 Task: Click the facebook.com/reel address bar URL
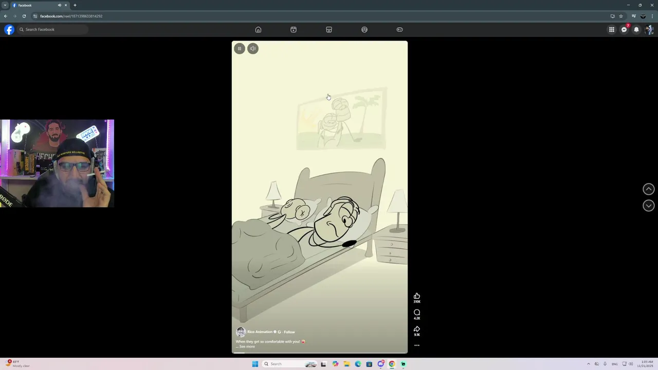point(71,16)
